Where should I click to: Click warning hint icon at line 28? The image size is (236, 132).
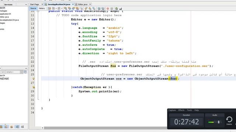click(34, 87)
